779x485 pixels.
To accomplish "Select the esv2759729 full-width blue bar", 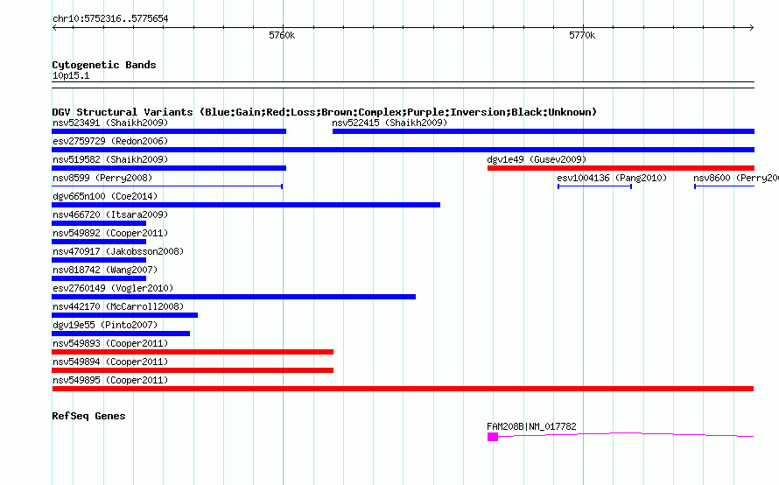I will [x=403, y=150].
